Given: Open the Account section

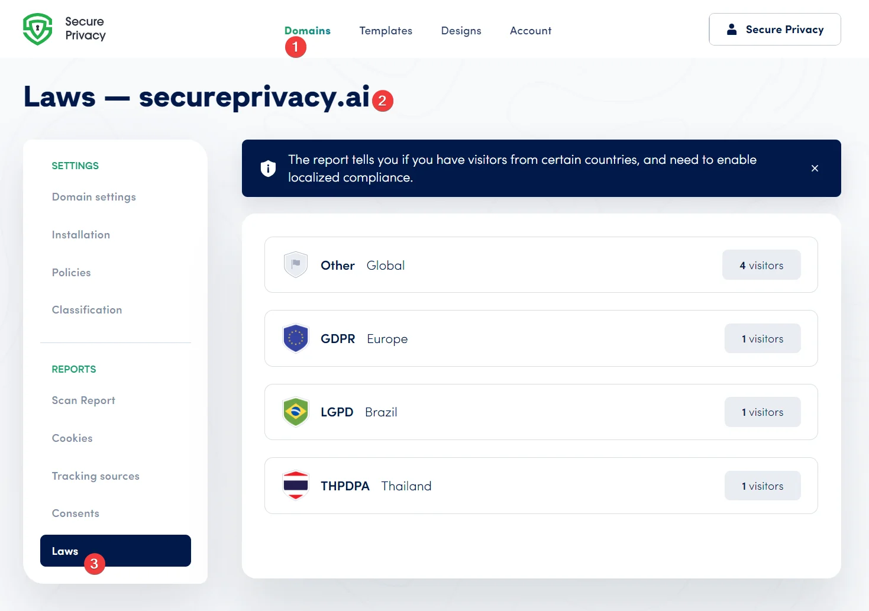Looking at the screenshot, I should pyautogui.click(x=530, y=30).
